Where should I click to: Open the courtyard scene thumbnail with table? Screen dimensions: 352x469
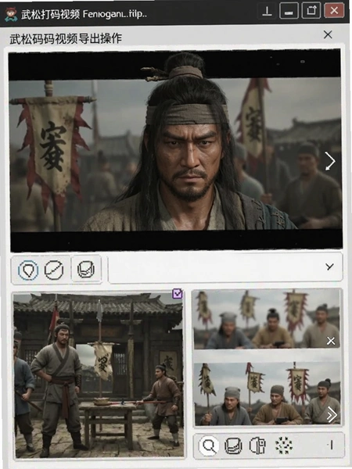pyautogui.click(x=99, y=376)
